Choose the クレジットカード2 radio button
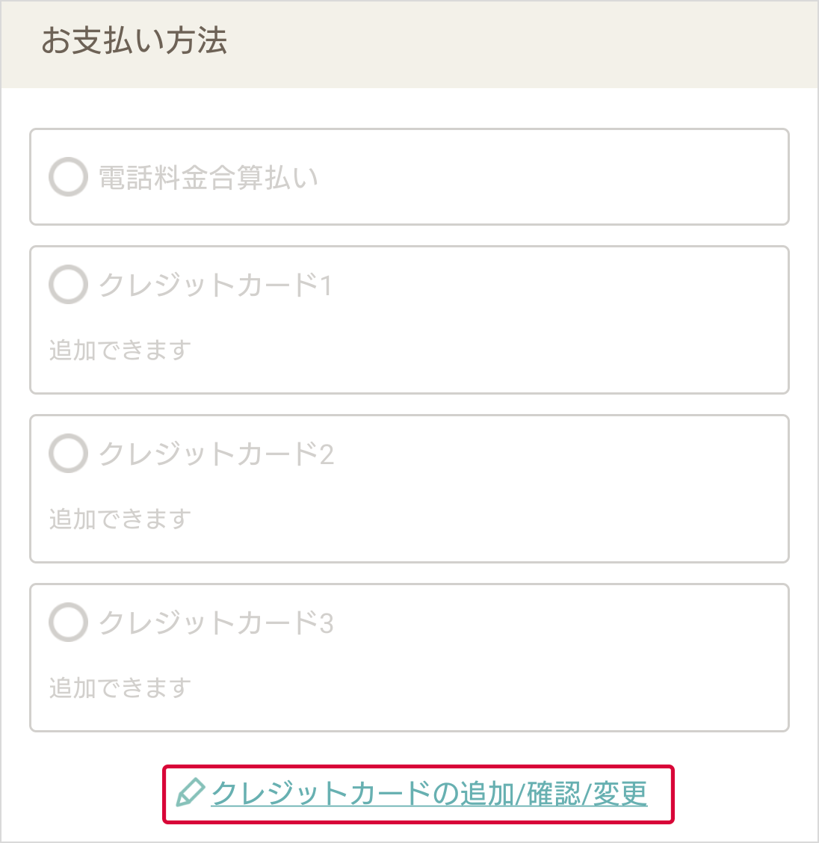Viewport: 819px width, 843px height. (x=68, y=454)
